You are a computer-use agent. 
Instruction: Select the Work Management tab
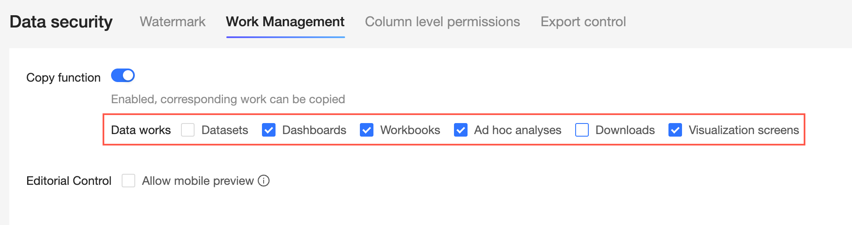285,22
